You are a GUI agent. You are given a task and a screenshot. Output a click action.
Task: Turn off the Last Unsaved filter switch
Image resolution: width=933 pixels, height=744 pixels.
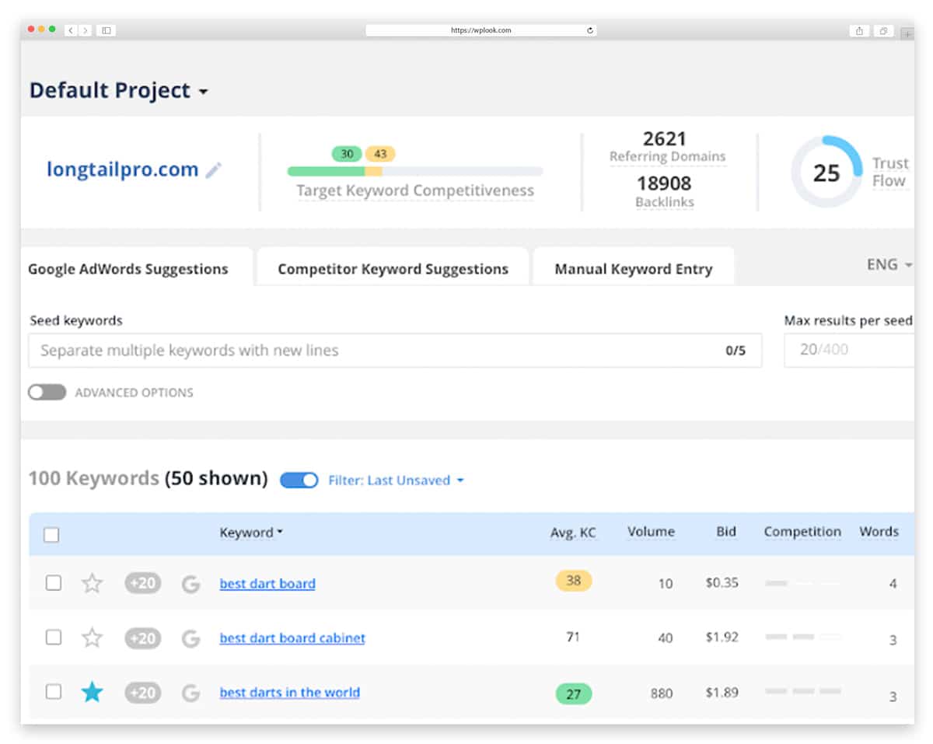[x=299, y=480]
